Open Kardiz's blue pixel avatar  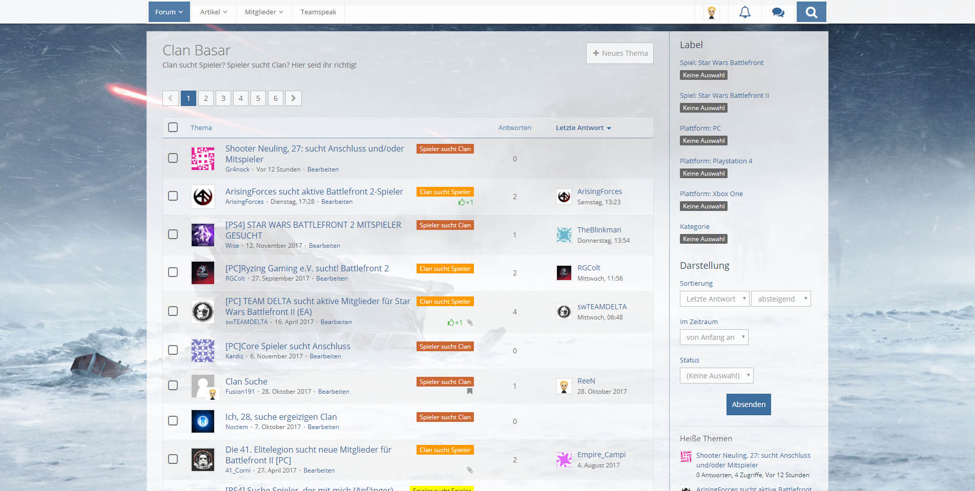[203, 350]
